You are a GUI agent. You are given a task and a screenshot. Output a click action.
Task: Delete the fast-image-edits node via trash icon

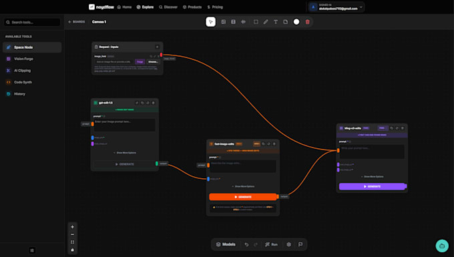(x=274, y=144)
